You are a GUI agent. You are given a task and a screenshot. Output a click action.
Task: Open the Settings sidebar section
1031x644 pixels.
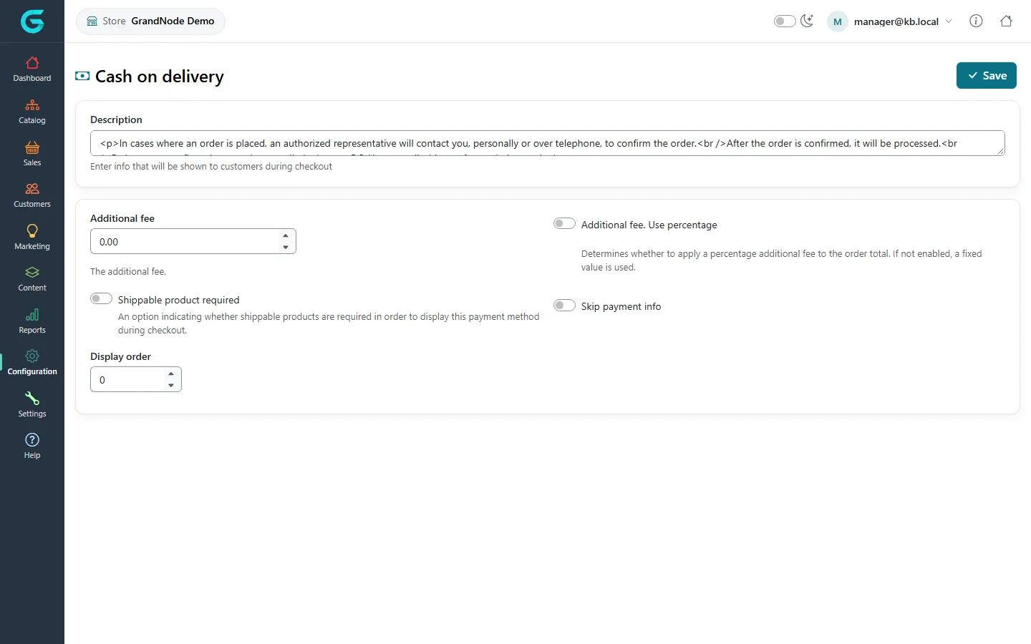(x=32, y=405)
